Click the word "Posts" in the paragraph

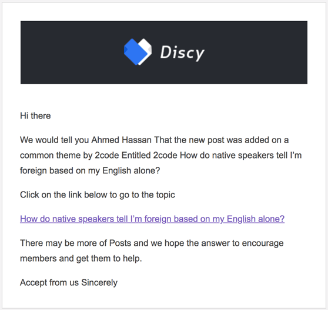point(121,243)
